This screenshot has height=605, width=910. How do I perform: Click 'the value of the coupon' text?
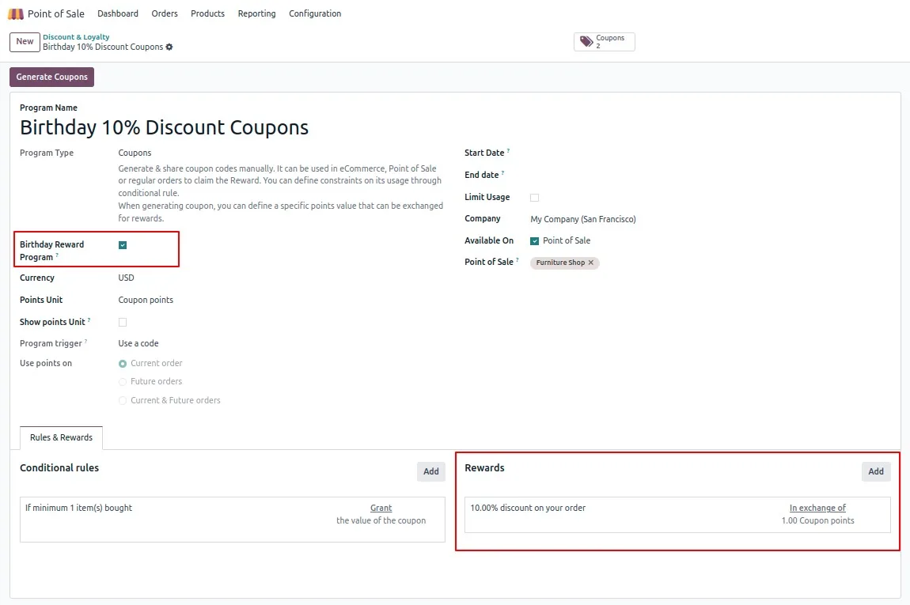coord(381,521)
